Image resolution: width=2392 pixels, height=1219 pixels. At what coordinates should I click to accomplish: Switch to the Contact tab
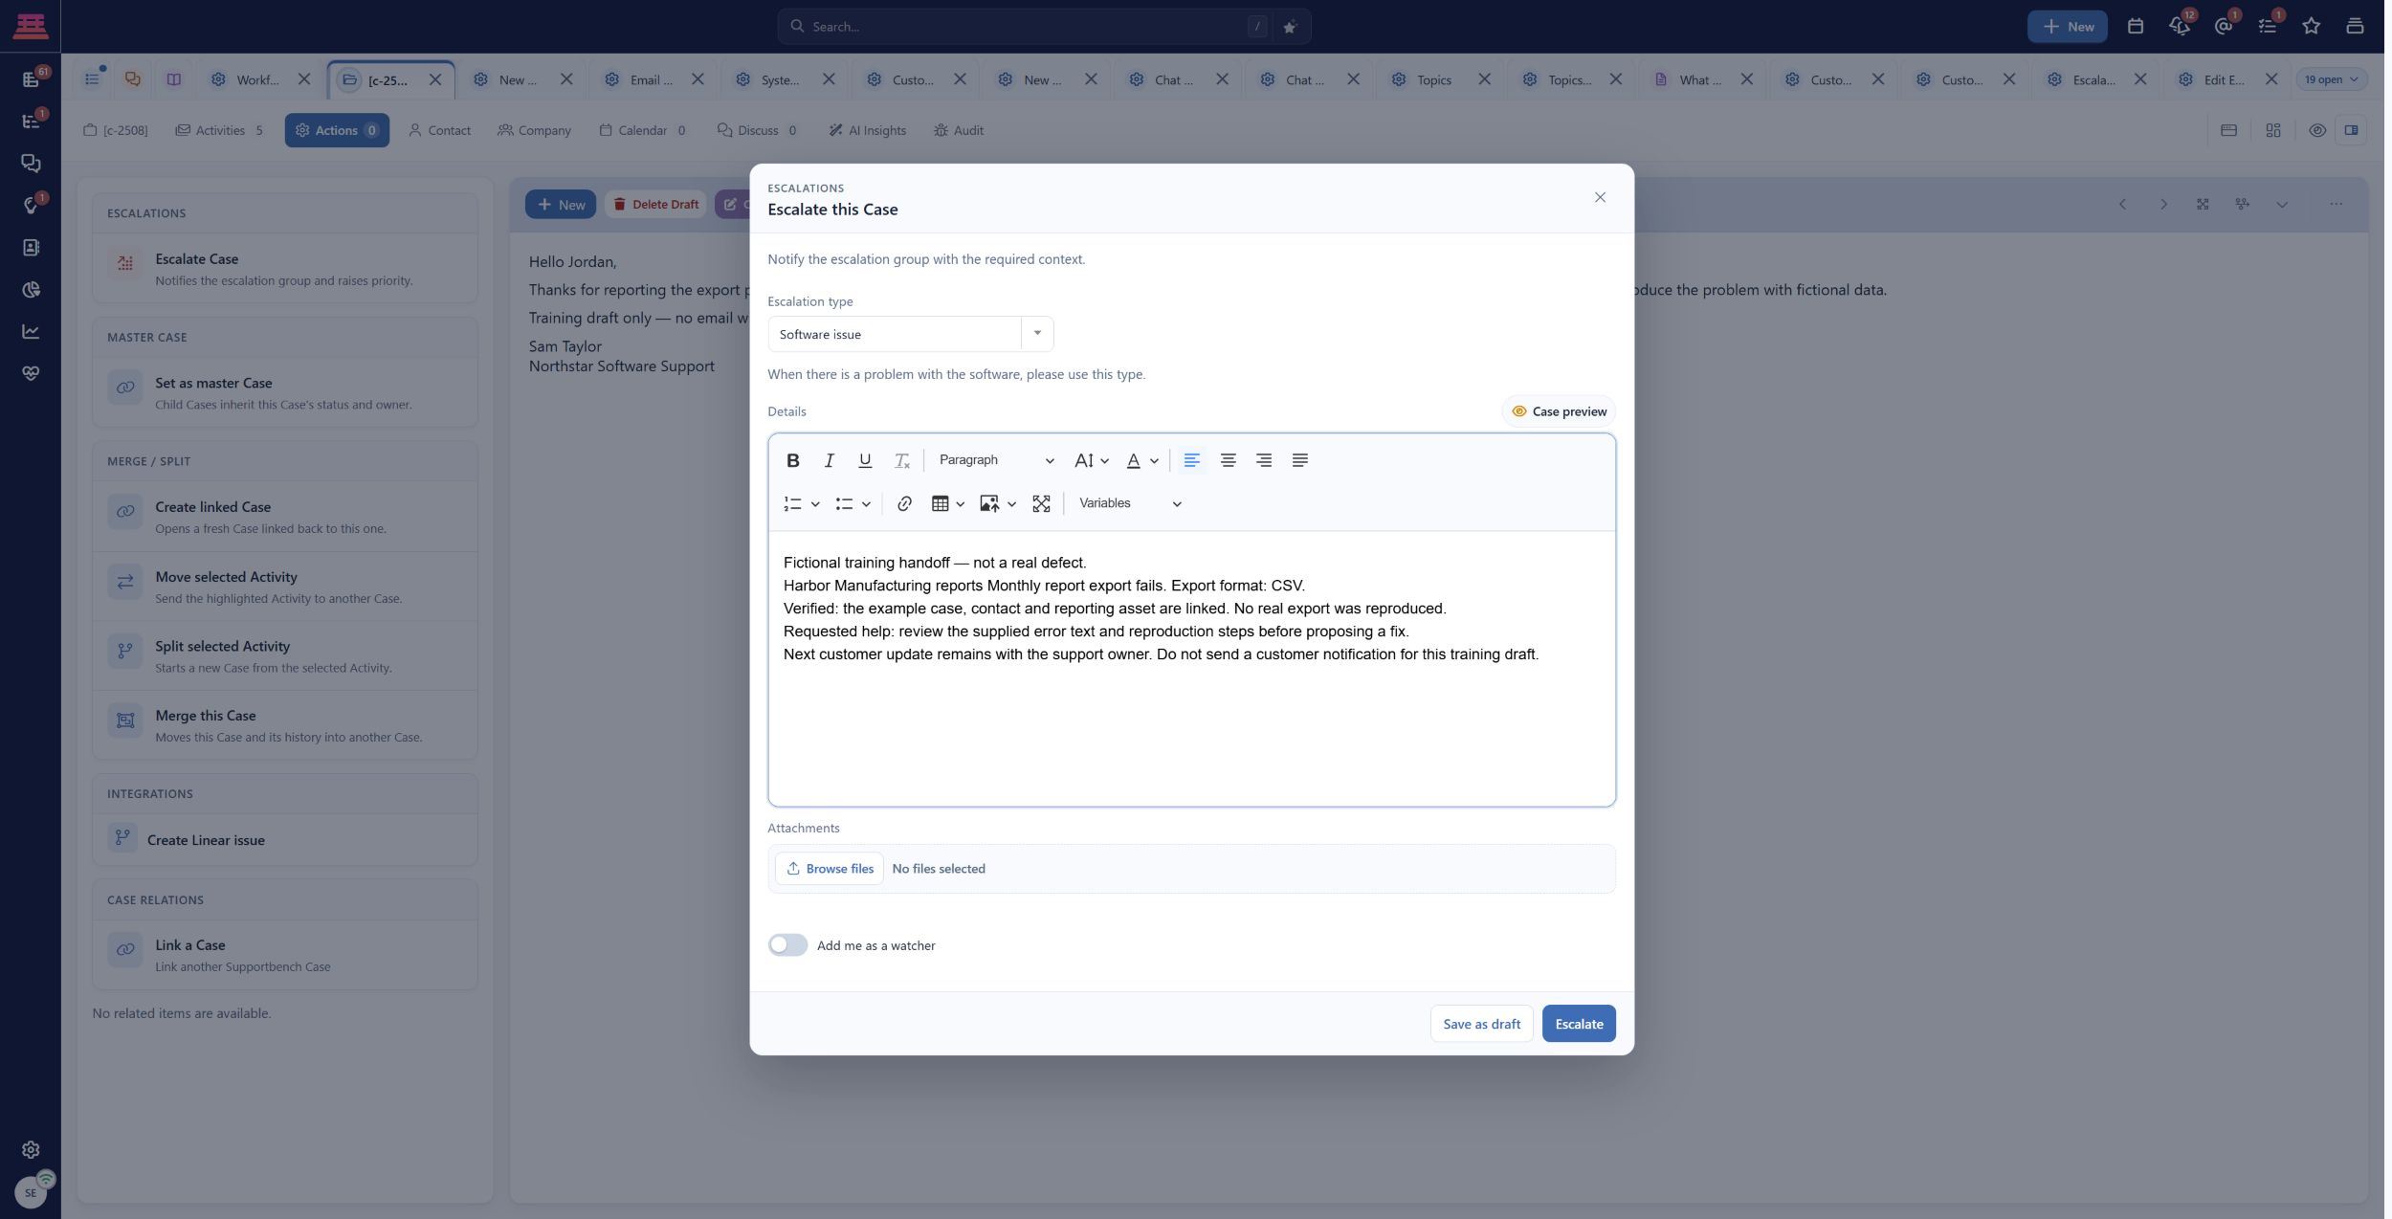(439, 130)
